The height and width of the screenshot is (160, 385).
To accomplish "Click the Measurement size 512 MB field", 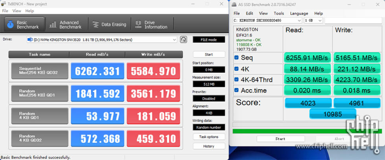I will (209, 84).
